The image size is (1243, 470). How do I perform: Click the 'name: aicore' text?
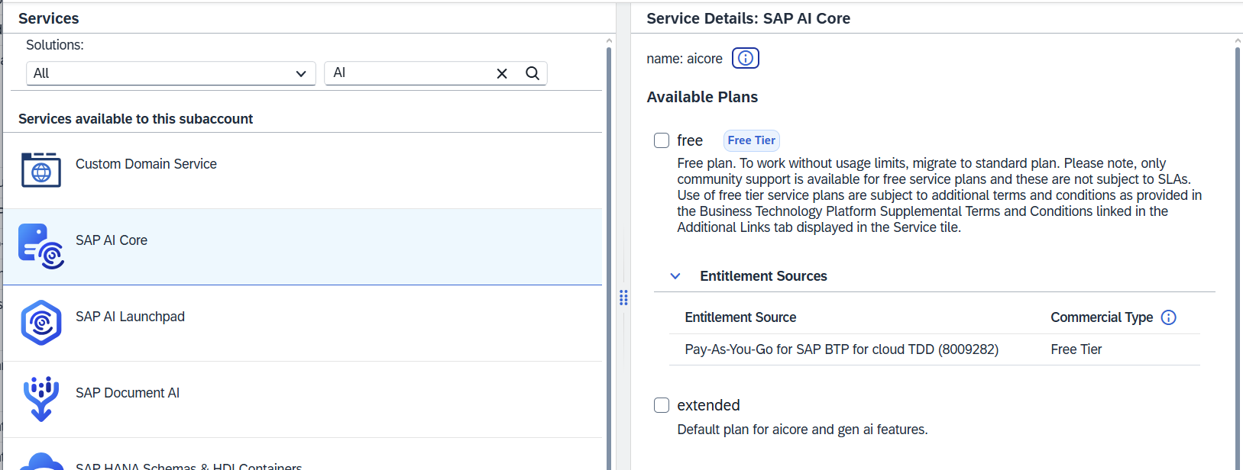coord(685,59)
